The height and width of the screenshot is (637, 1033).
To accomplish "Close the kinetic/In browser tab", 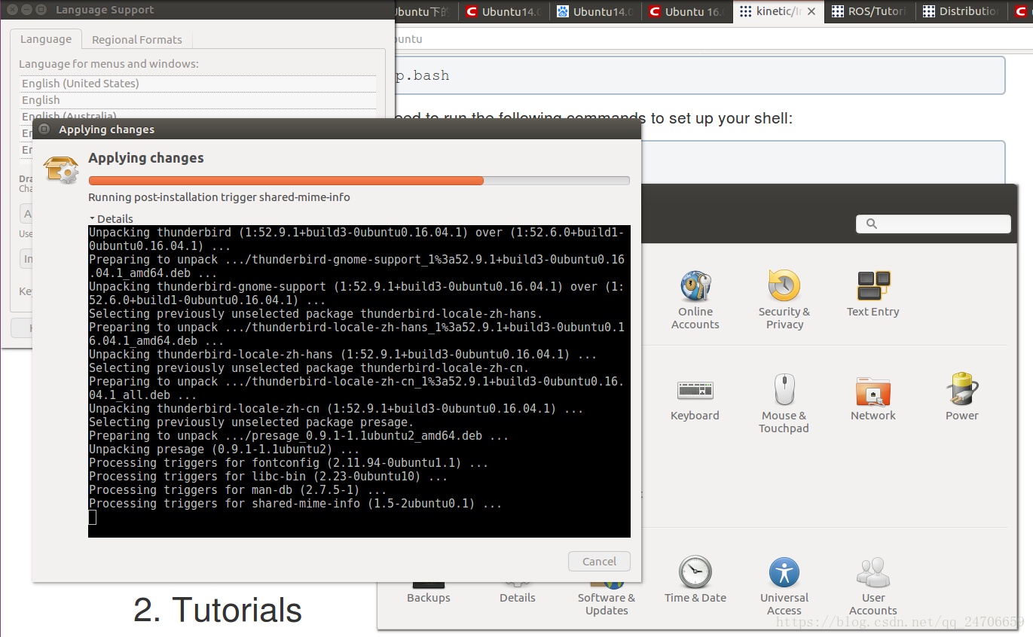I will pos(811,12).
